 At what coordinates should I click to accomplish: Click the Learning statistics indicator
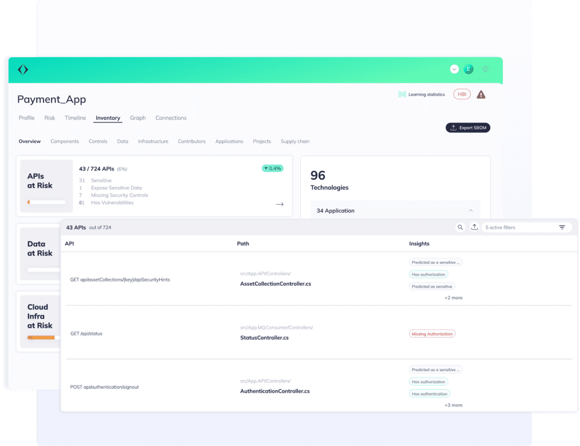coord(422,95)
